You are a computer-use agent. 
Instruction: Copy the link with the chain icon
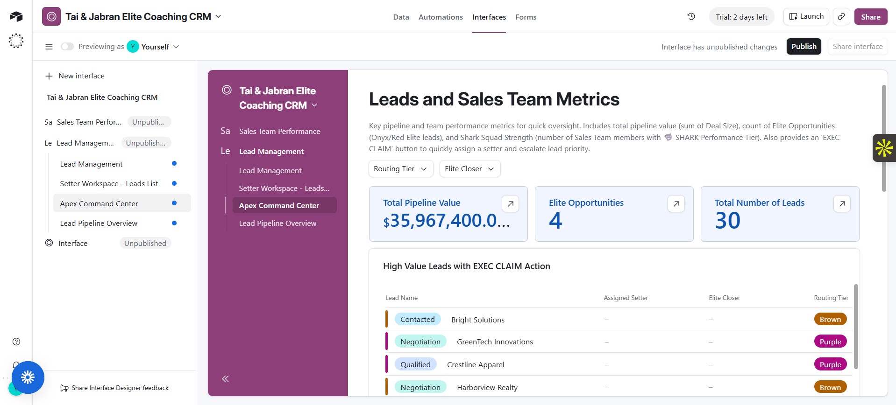841,16
